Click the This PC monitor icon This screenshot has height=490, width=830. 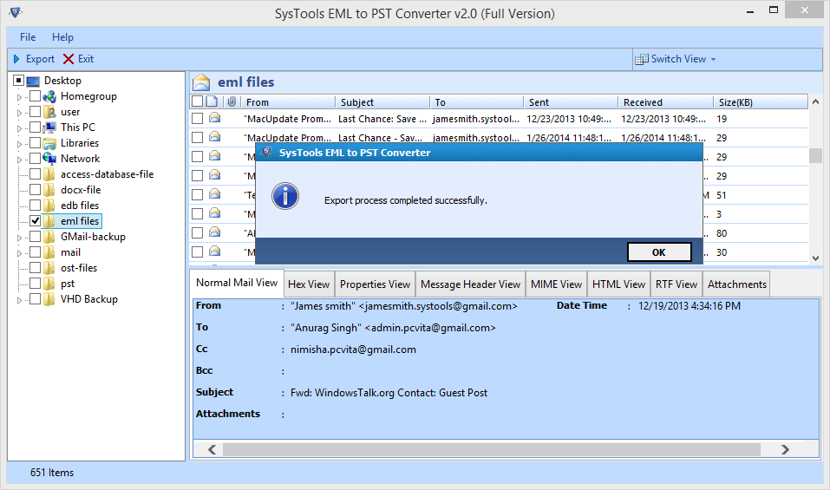click(x=49, y=127)
